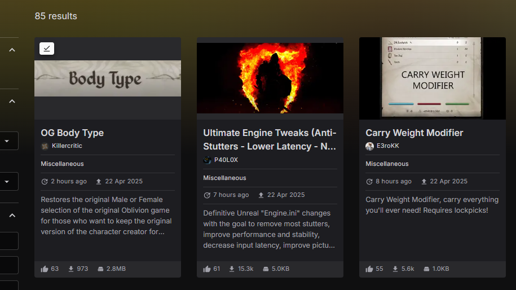Click the updated clock icon by 8 hours ago
Viewport: 516px width, 290px height.
click(x=369, y=182)
